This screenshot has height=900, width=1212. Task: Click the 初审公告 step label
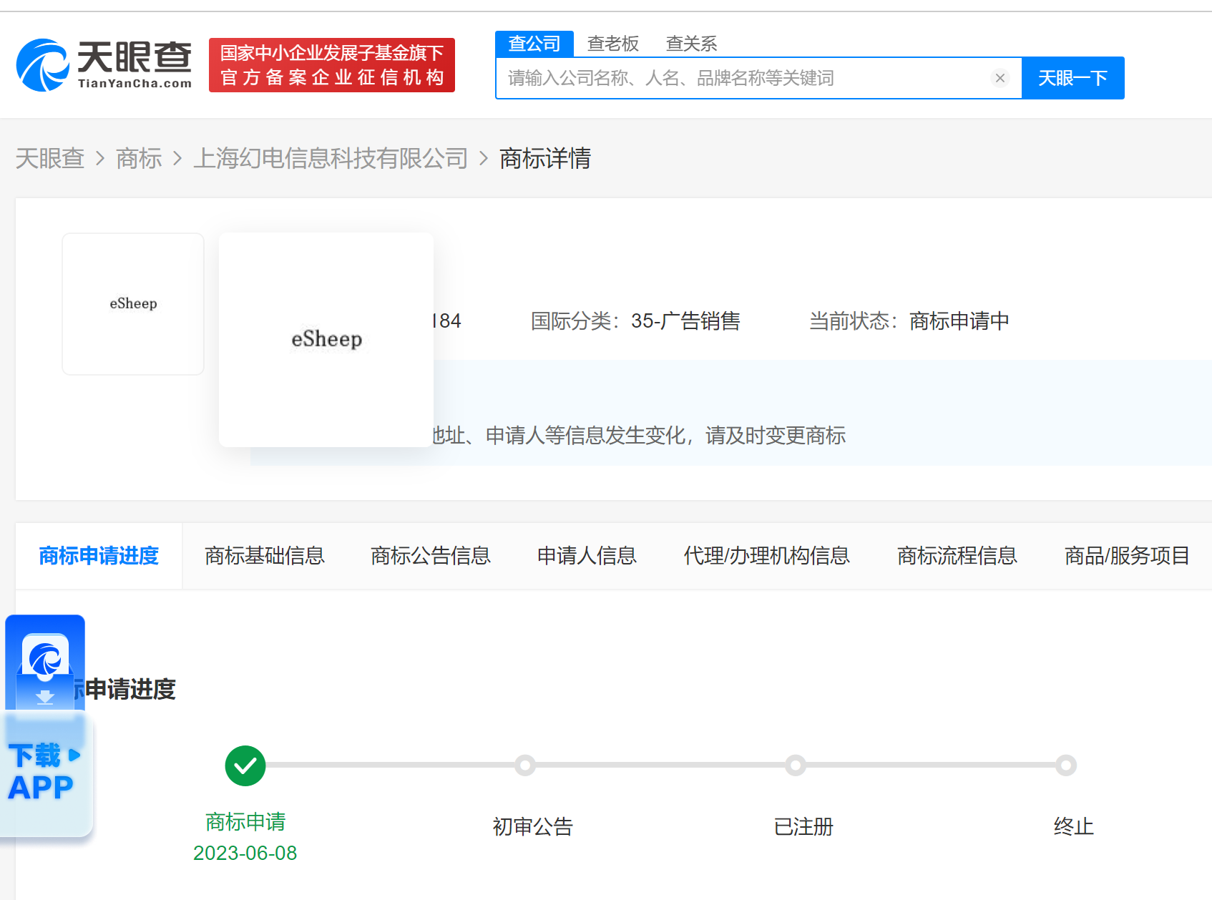pos(533,826)
